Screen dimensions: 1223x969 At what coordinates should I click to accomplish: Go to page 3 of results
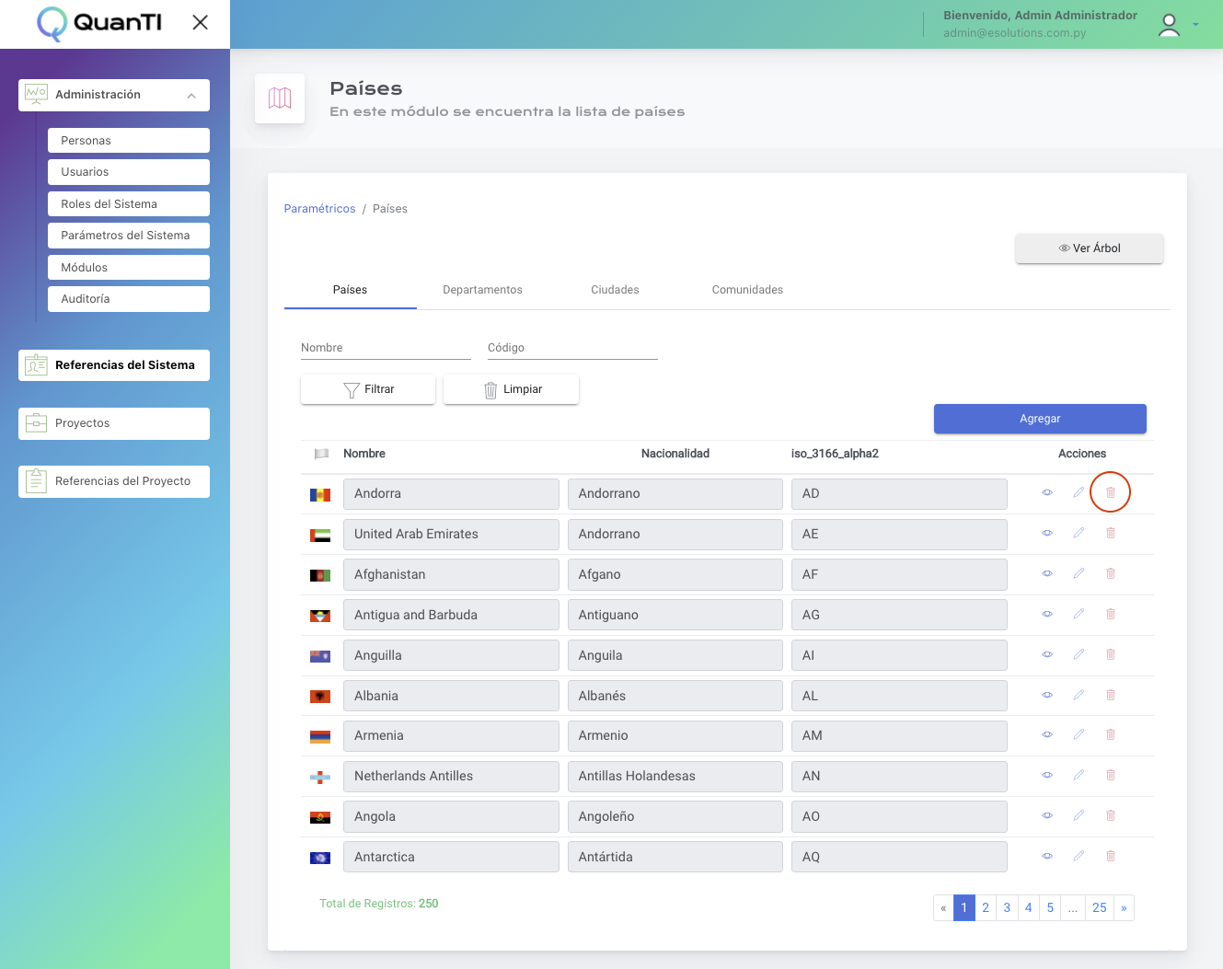click(x=1007, y=908)
